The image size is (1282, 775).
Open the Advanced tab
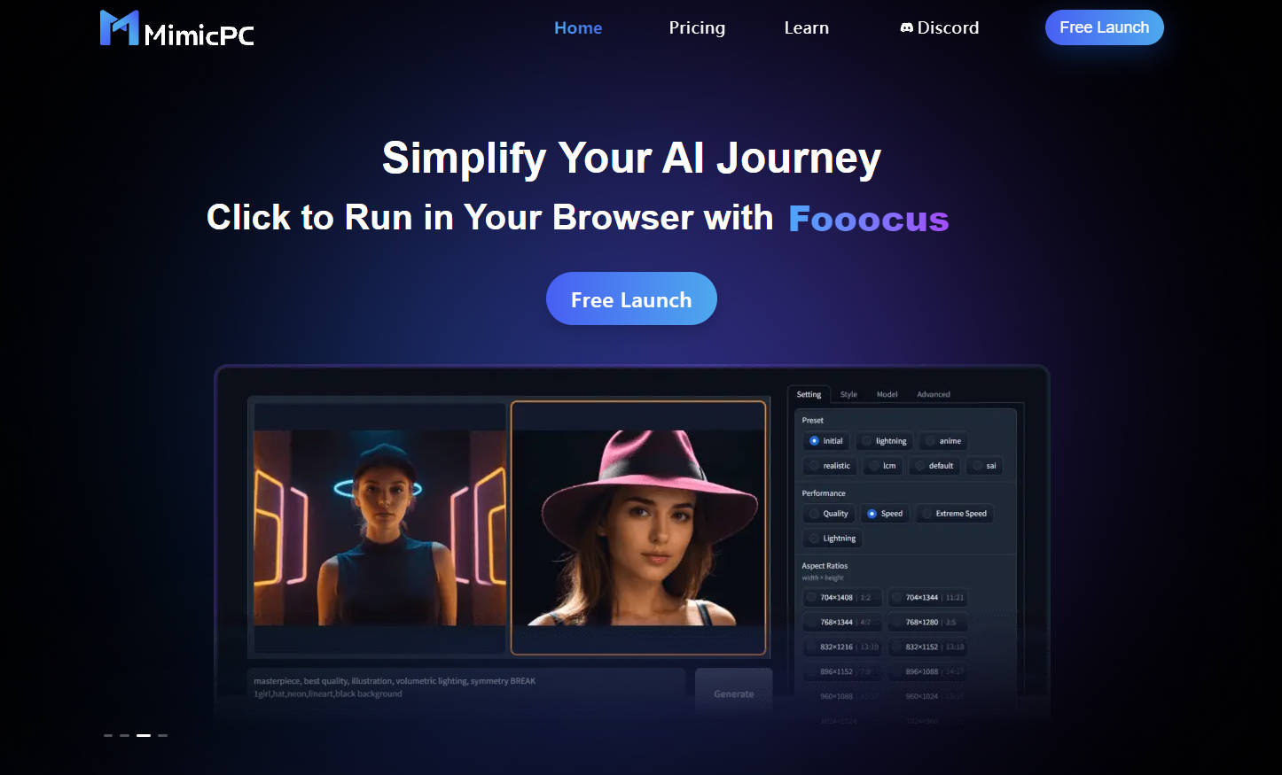pos(934,394)
